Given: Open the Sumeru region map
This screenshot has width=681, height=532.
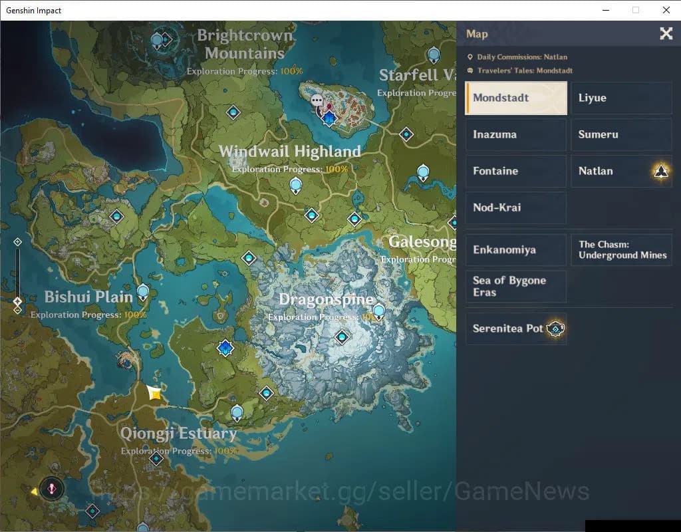Looking at the screenshot, I should coord(621,135).
